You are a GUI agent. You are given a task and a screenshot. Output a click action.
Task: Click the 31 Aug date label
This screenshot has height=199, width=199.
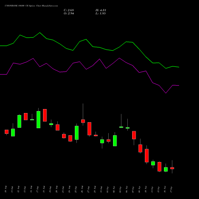101,189
